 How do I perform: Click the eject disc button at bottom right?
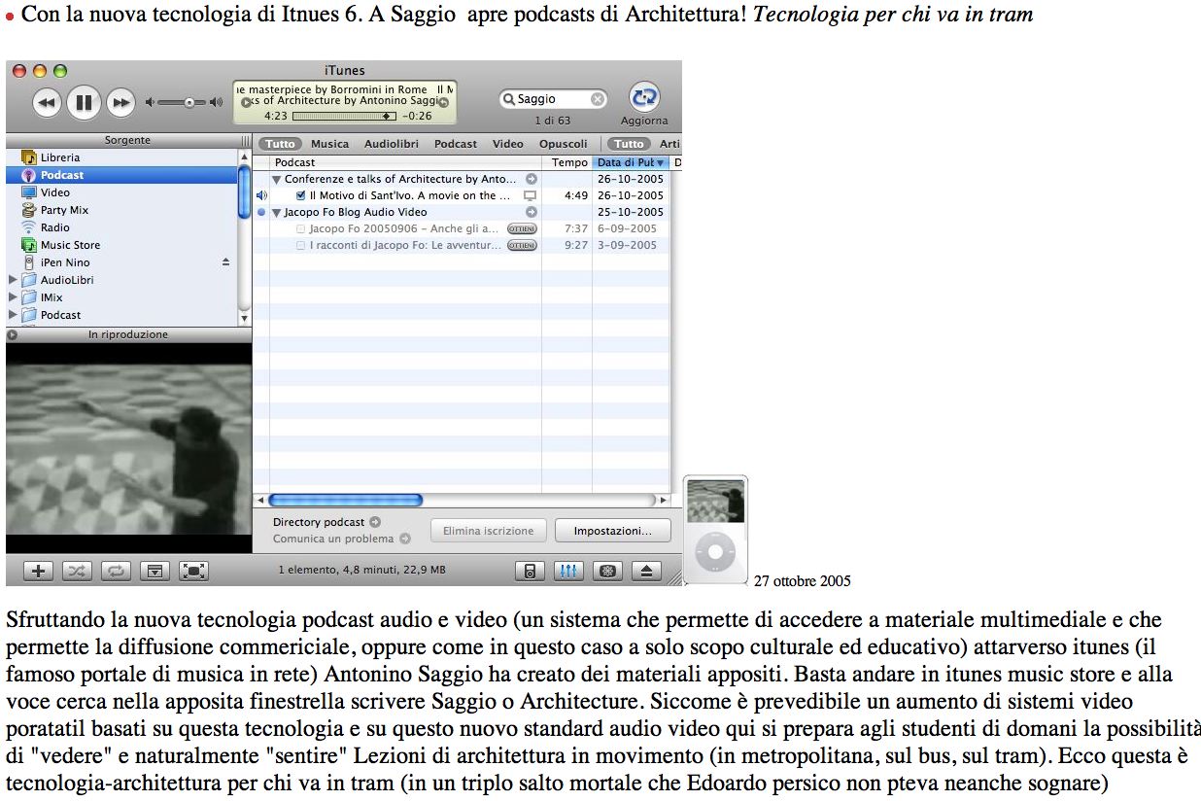click(647, 571)
